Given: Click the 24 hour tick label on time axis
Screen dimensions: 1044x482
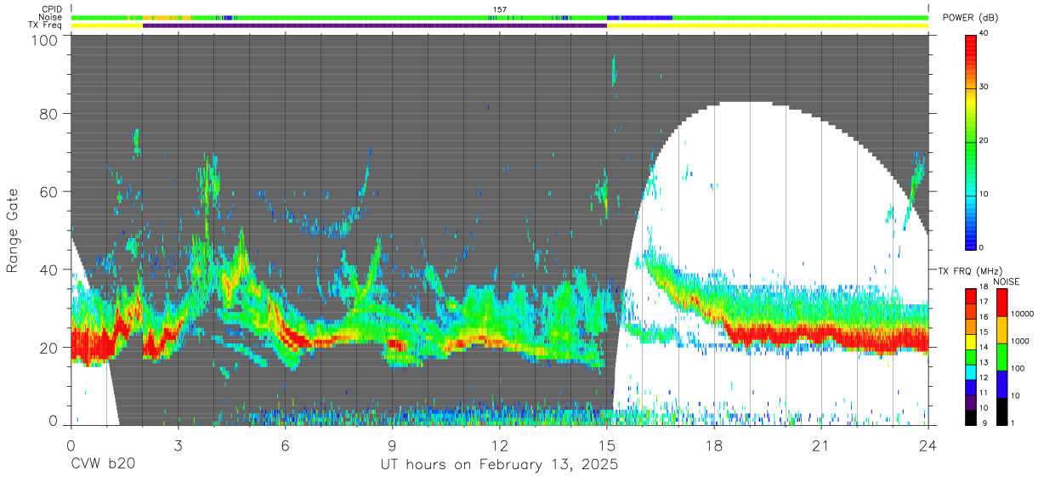Looking at the screenshot, I should [928, 445].
